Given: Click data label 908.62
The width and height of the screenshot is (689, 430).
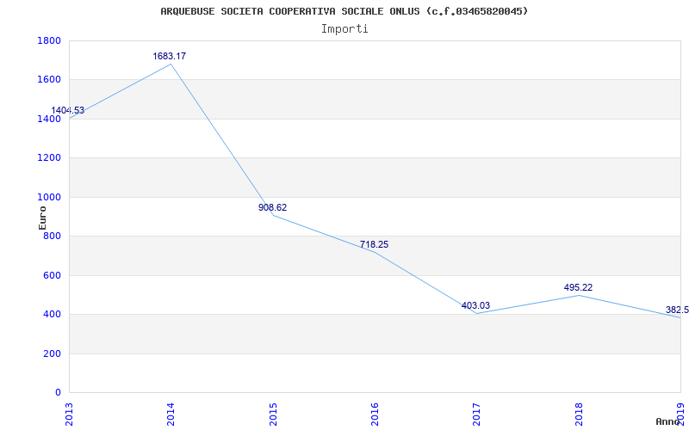Looking at the screenshot, I should (x=272, y=207).
